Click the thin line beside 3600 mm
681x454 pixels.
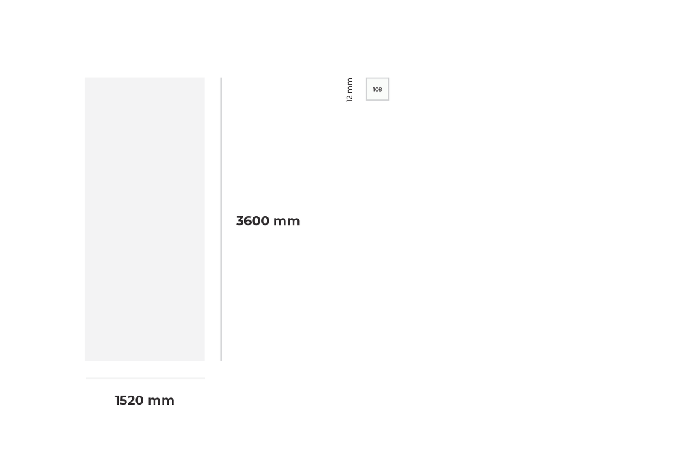221,219
